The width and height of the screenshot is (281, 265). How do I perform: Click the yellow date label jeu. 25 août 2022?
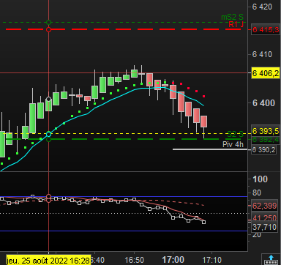[48, 261]
